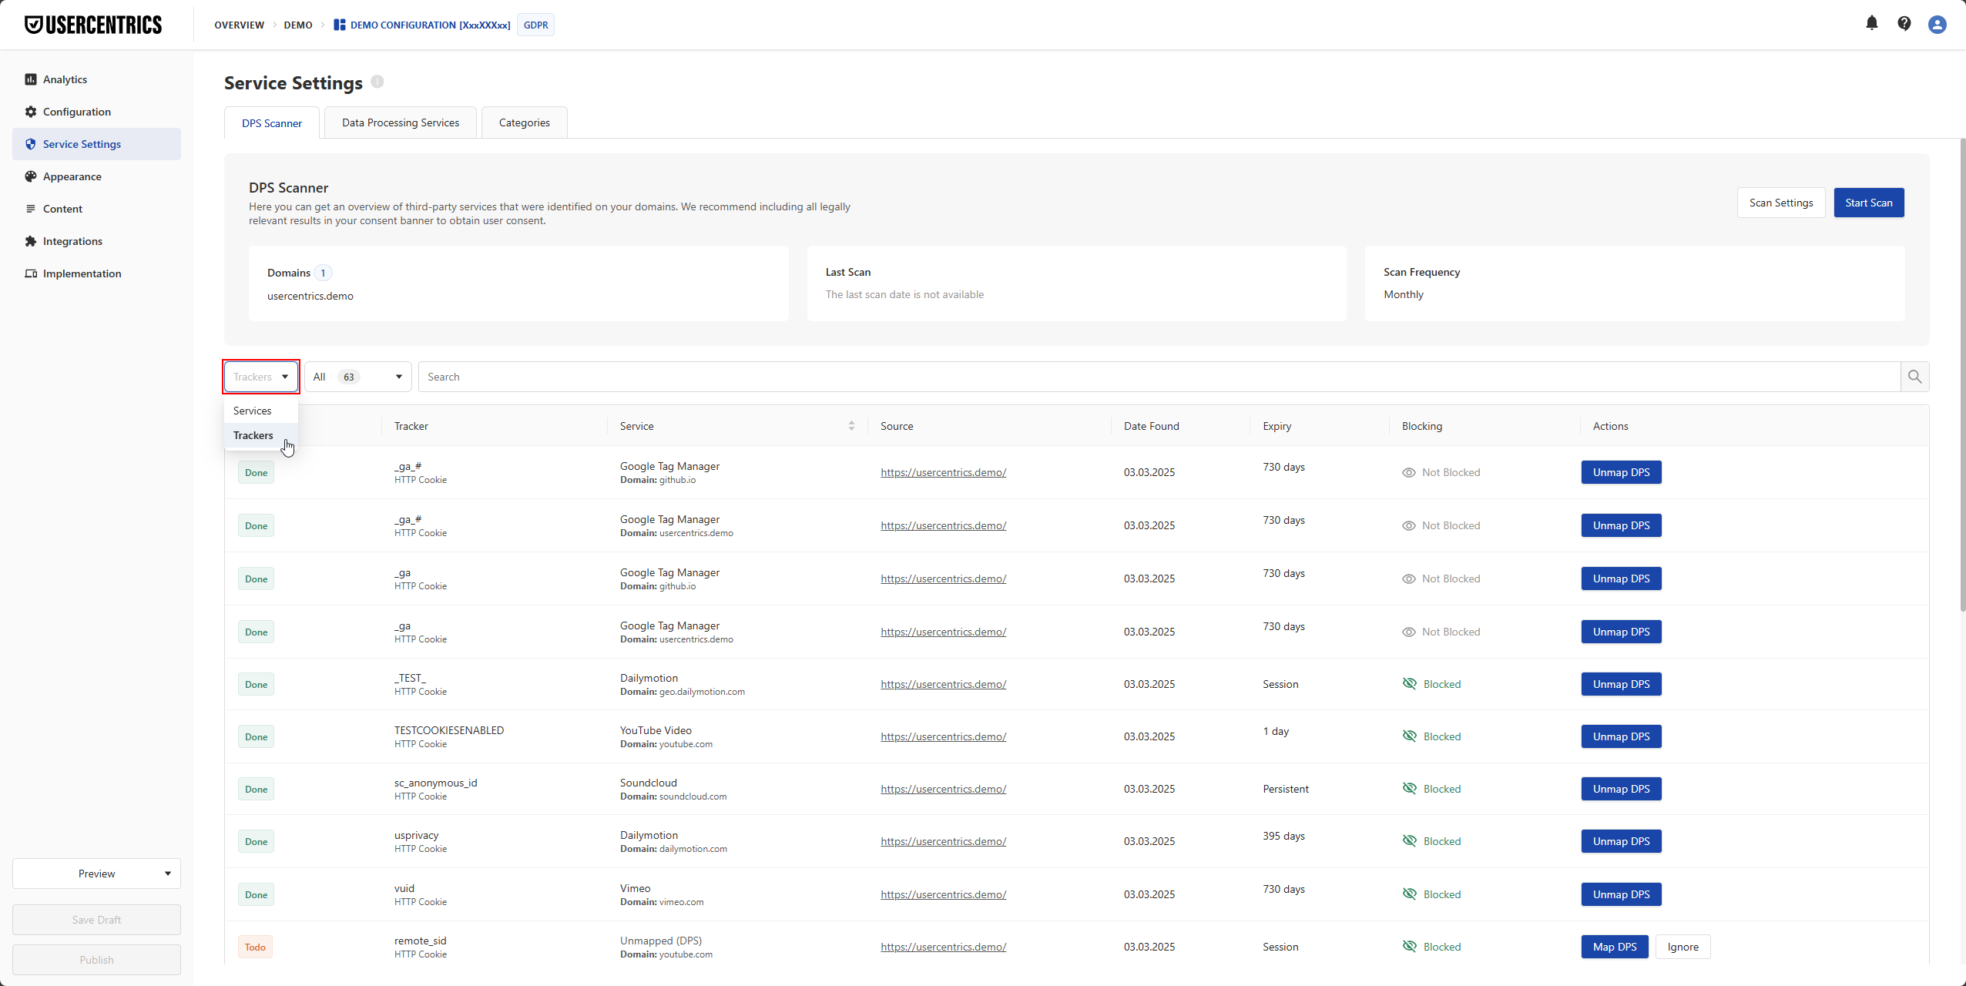Click the blocked-eye icon for _TEST_ tracker
Viewport: 1966px width, 986px height.
coord(1410,684)
